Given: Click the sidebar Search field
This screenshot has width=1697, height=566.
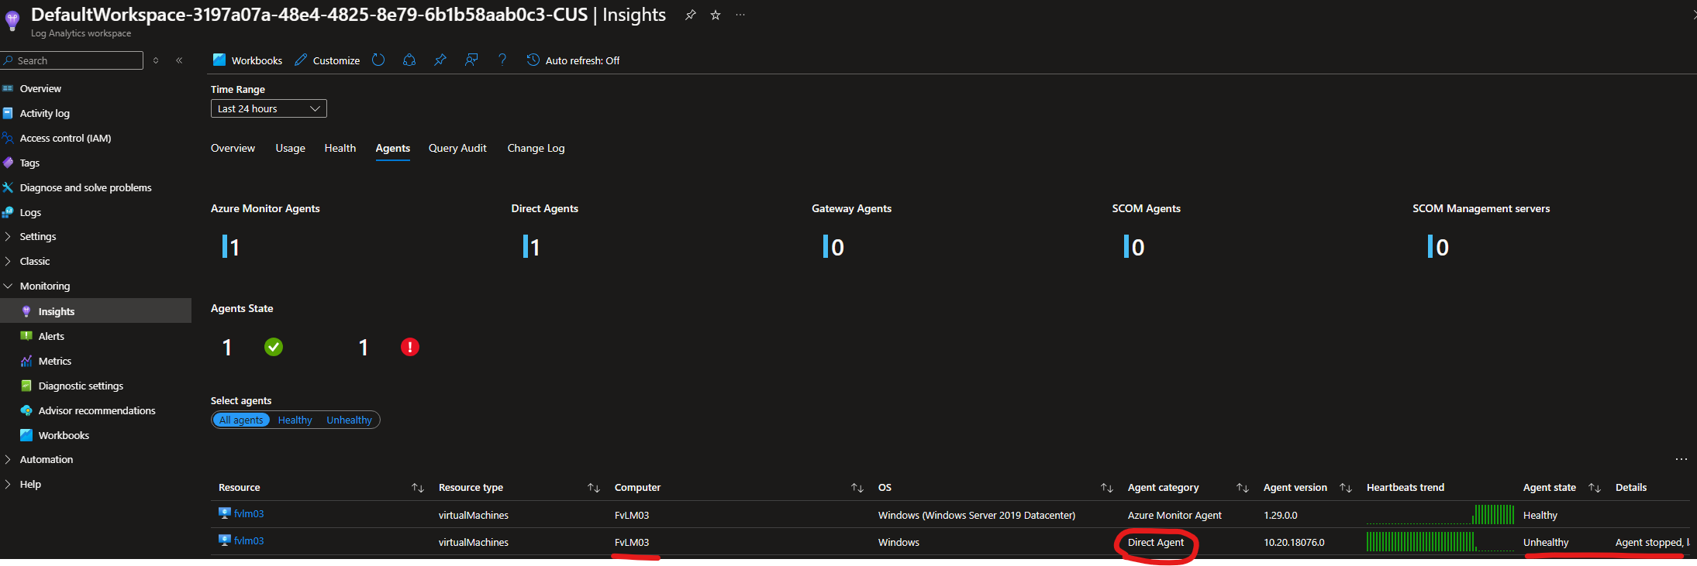Looking at the screenshot, I should coord(72,60).
